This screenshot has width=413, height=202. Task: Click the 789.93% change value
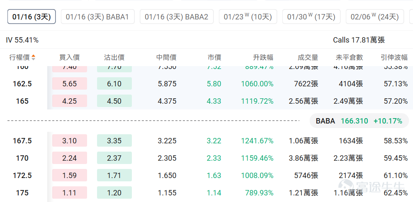(259, 193)
